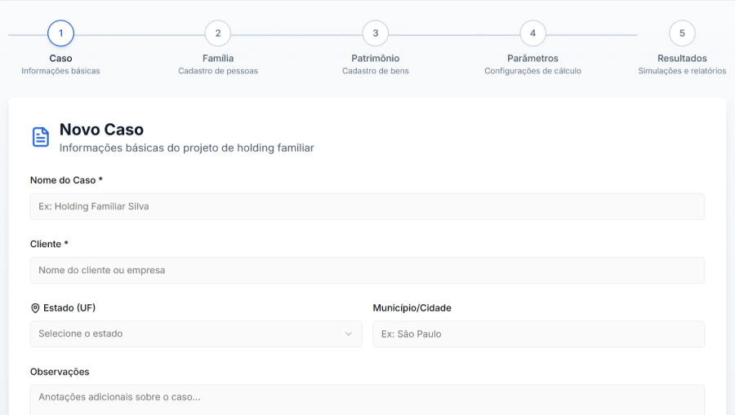Click the document icon beside Novo Caso
Image resolution: width=735 pixels, height=415 pixels.
click(x=41, y=137)
